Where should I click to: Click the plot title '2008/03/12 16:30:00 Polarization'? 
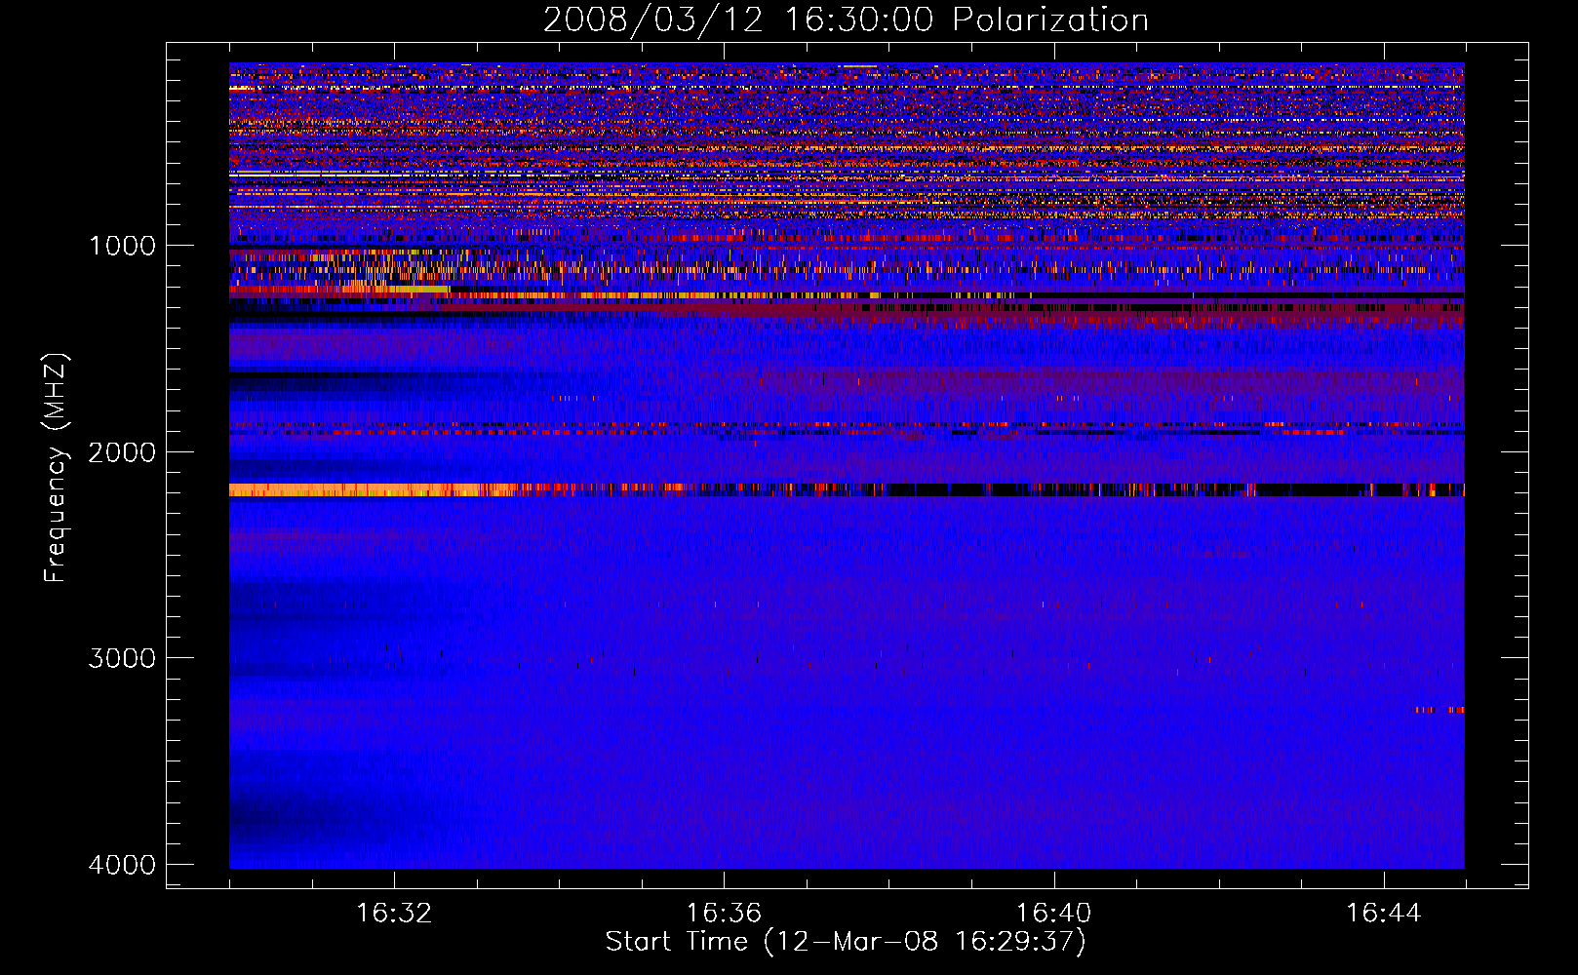846,19
